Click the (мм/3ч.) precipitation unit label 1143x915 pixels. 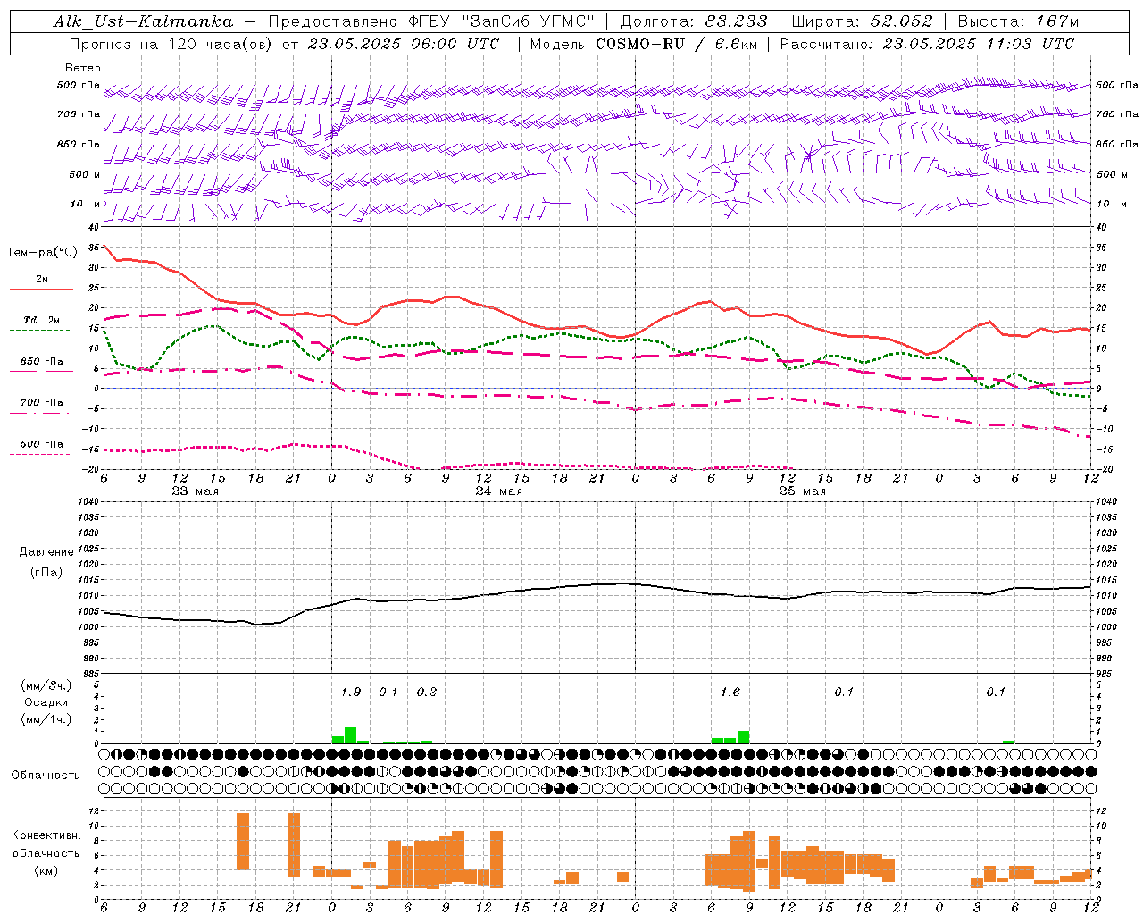pos(46,685)
